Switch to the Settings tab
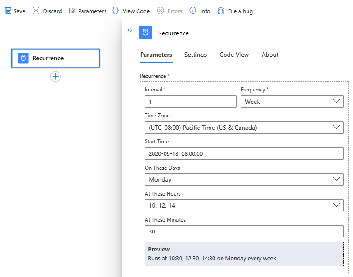Screen dimensions: 353x277 pos(195,55)
